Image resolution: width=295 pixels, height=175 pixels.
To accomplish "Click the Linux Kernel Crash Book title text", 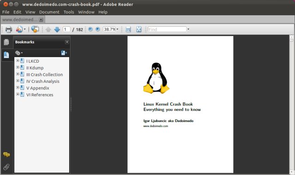I will [168, 104].
